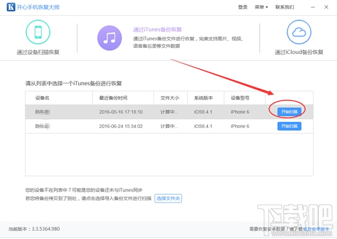Click the app logo K icon
The width and height of the screenshot is (337, 239).
pyautogui.click(x=11, y=7)
